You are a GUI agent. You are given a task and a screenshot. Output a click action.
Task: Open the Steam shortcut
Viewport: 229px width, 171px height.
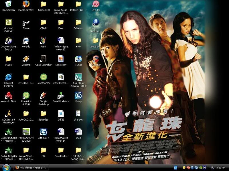click(26, 23)
